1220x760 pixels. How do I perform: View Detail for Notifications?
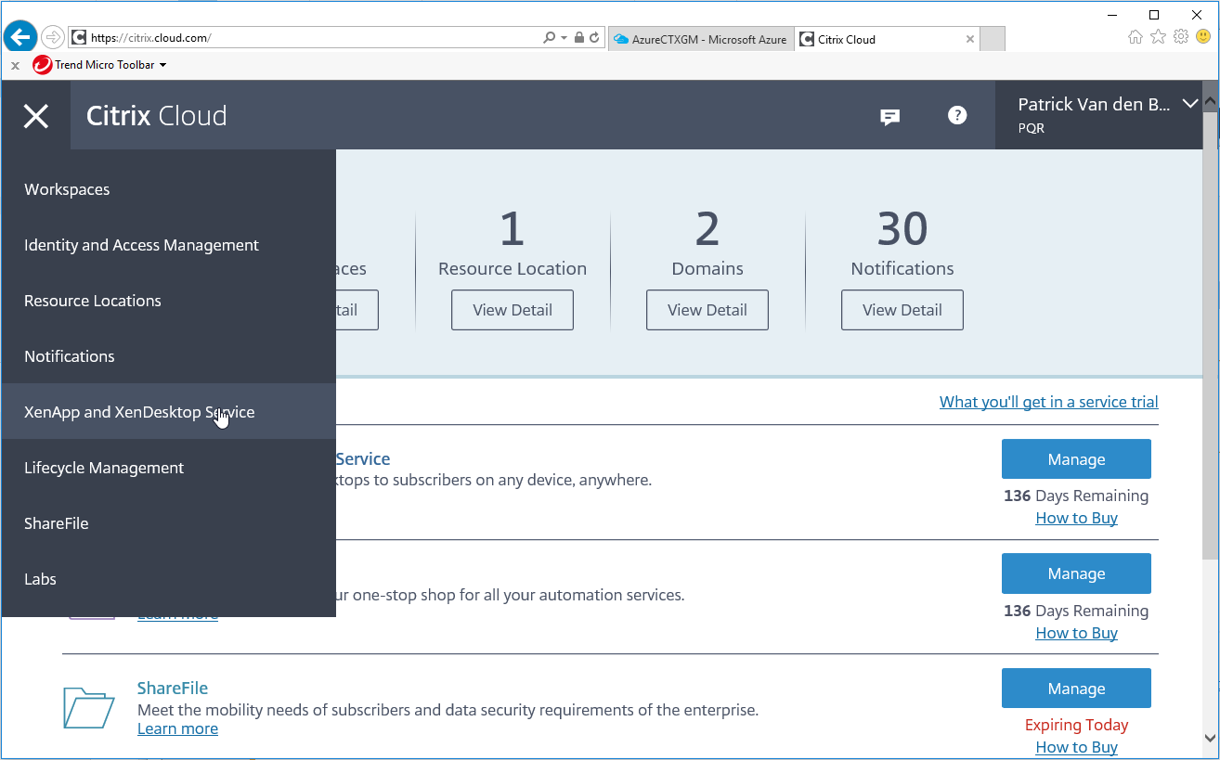click(x=902, y=310)
